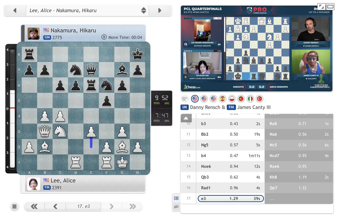Open the chat view icon
Screen dimensions: 337x220
(176, 207)
